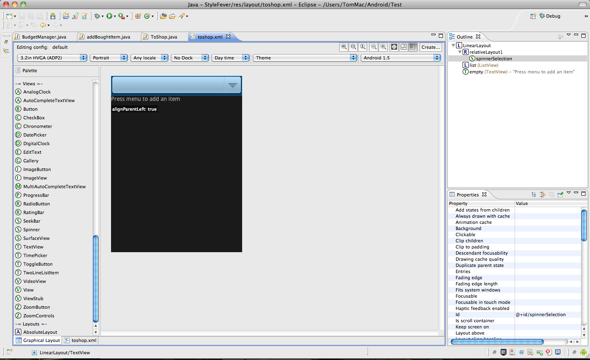Click the Id value @+id/spinnerSelection field
590x360 pixels.
[548, 314]
